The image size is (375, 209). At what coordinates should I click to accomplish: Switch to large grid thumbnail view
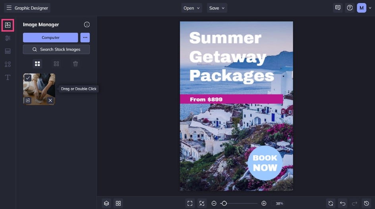(x=37, y=64)
